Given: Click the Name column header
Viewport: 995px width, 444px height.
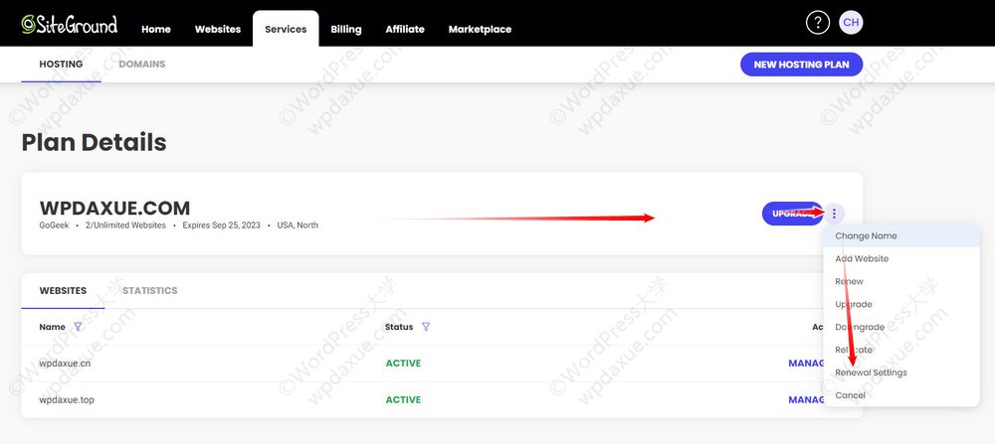Looking at the screenshot, I should [52, 327].
